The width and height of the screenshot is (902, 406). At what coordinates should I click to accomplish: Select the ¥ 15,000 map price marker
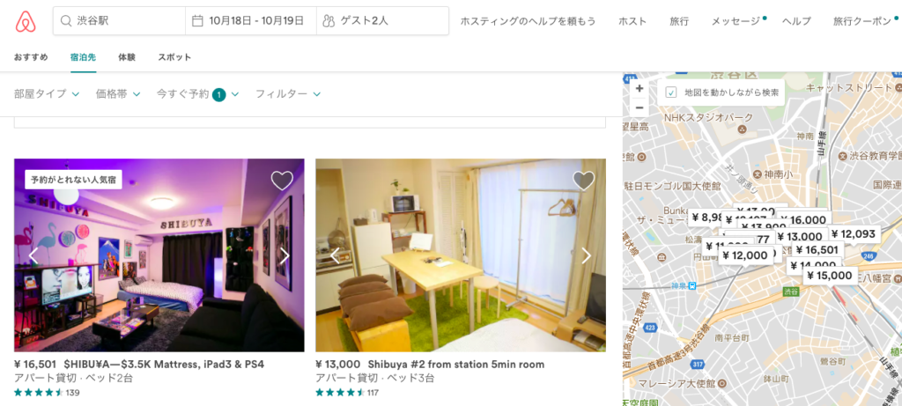tap(828, 276)
